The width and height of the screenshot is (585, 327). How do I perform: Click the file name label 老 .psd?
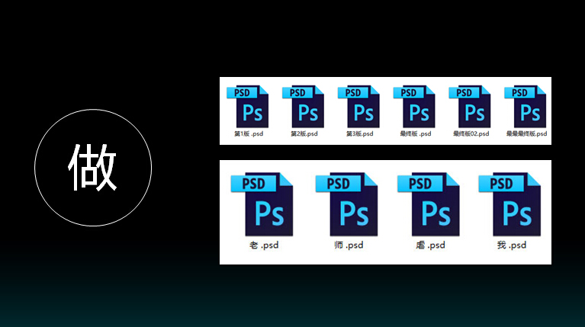pyautogui.click(x=264, y=245)
